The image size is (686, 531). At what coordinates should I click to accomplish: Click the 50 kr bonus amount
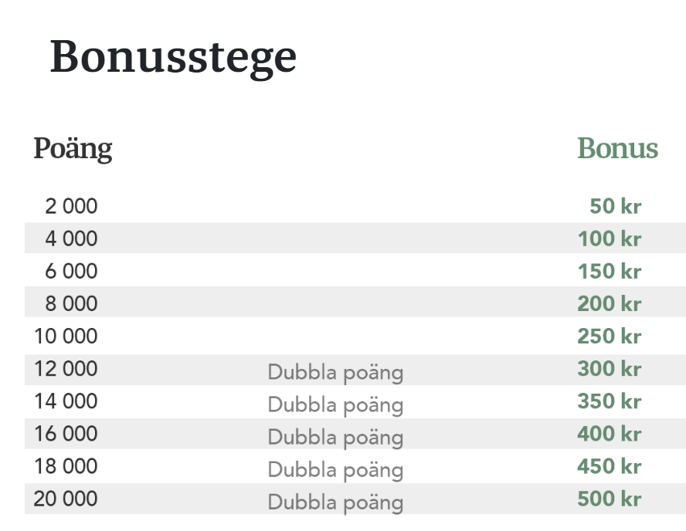tap(615, 206)
